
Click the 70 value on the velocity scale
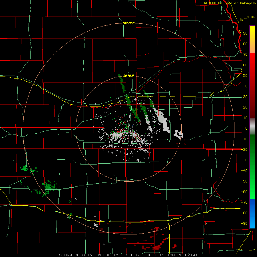245,55
